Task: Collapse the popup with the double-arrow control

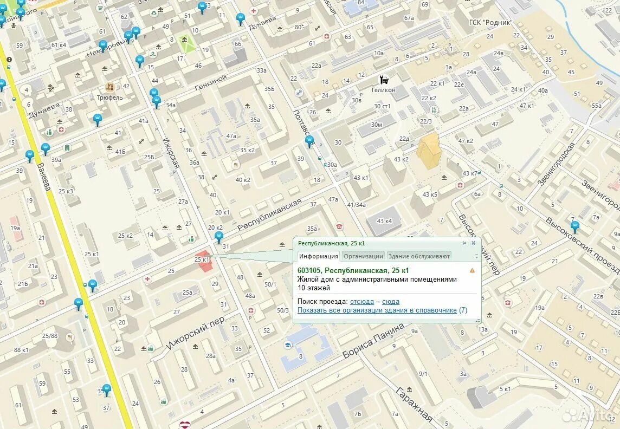Action: coord(476,256)
